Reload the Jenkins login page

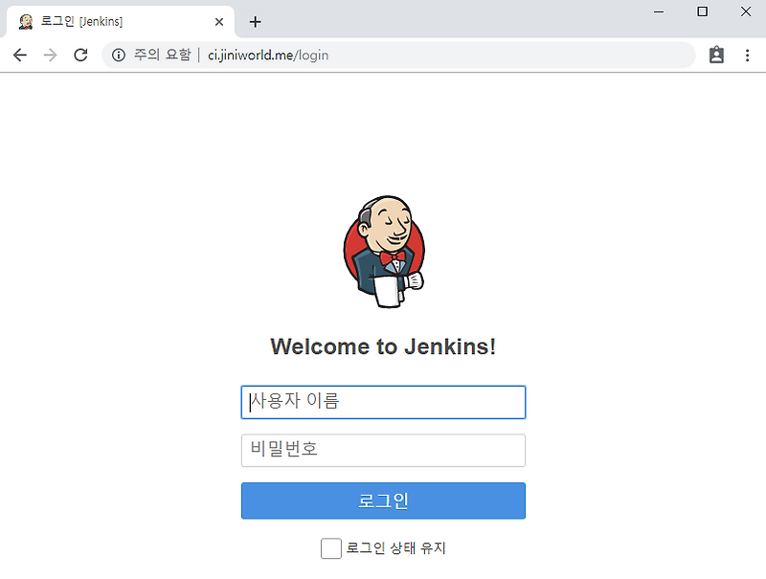(80, 55)
